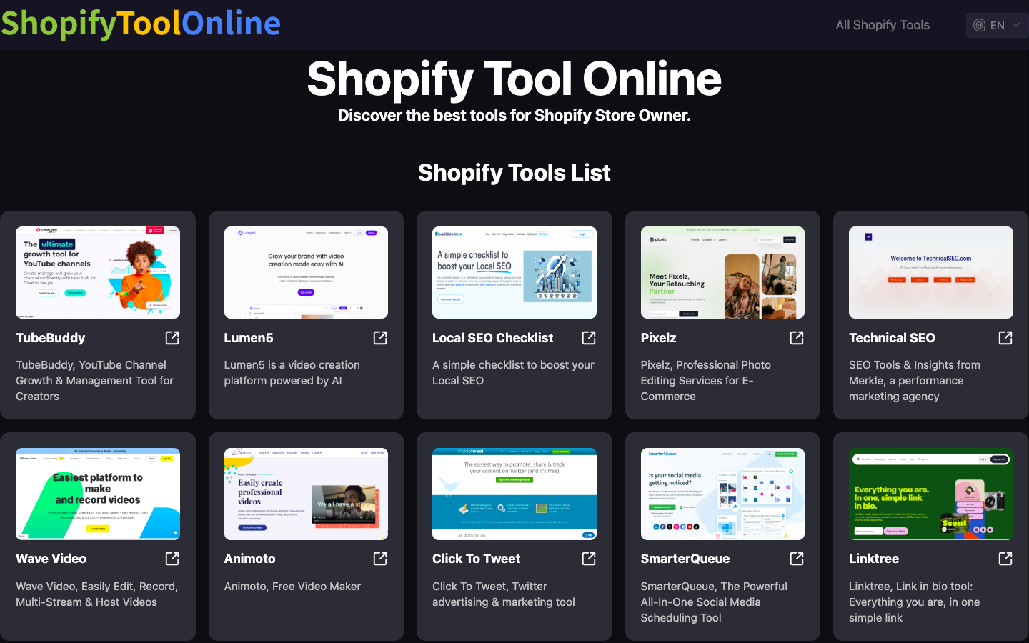Open the All Shopify Tools menu item
Screen dimensions: 1029x643
click(883, 25)
